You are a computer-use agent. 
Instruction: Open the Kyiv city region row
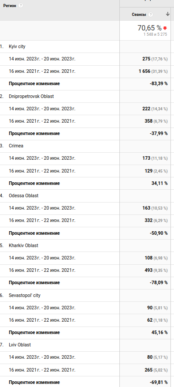pyautogui.click(x=17, y=46)
